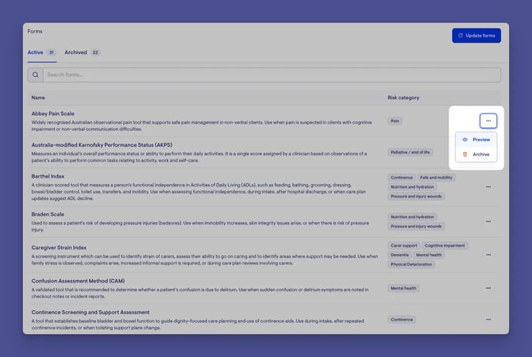532x357 pixels.
Task: Click the Physical Deterioration tag
Action: [411, 264]
